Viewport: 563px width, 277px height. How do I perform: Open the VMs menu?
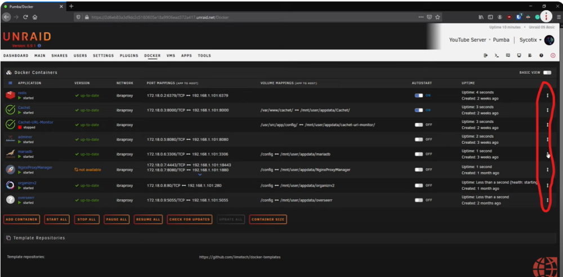click(x=171, y=56)
